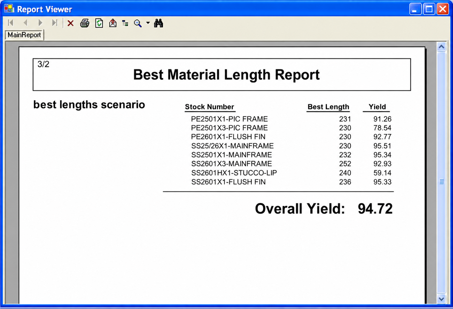453x309 pixels.
Task: Click the best length value 240
Action: pyautogui.click(x=345, y=173)
